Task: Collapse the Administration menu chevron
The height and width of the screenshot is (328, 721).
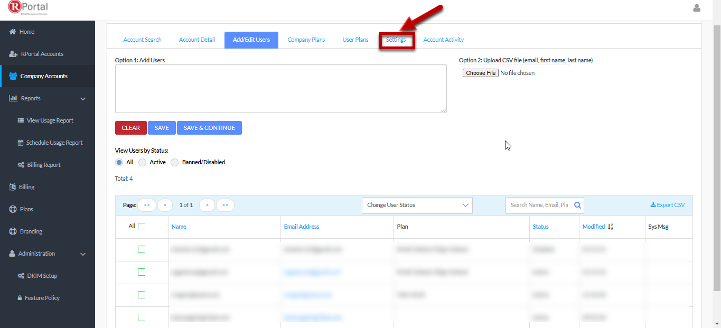Action: (83, 254)
